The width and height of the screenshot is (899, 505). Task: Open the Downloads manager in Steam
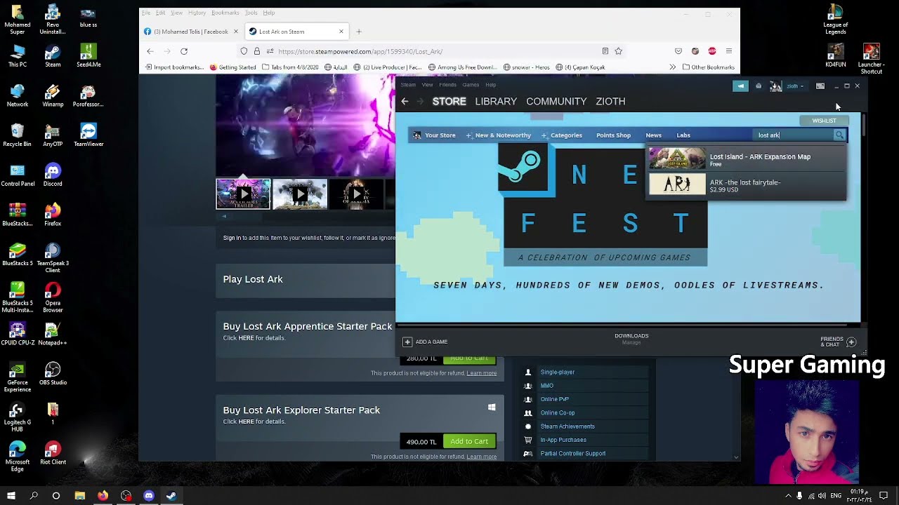631,339
